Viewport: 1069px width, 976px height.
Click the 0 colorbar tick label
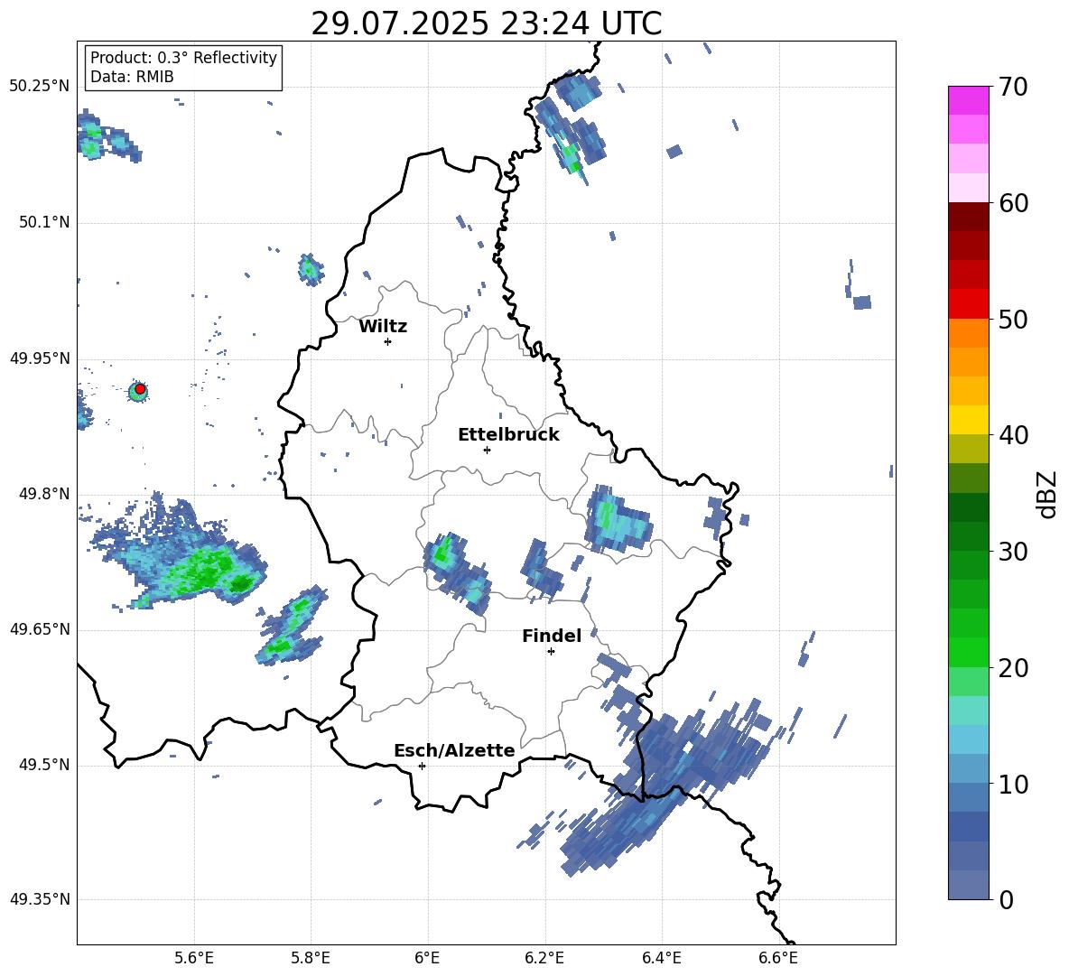[1006, 899]
